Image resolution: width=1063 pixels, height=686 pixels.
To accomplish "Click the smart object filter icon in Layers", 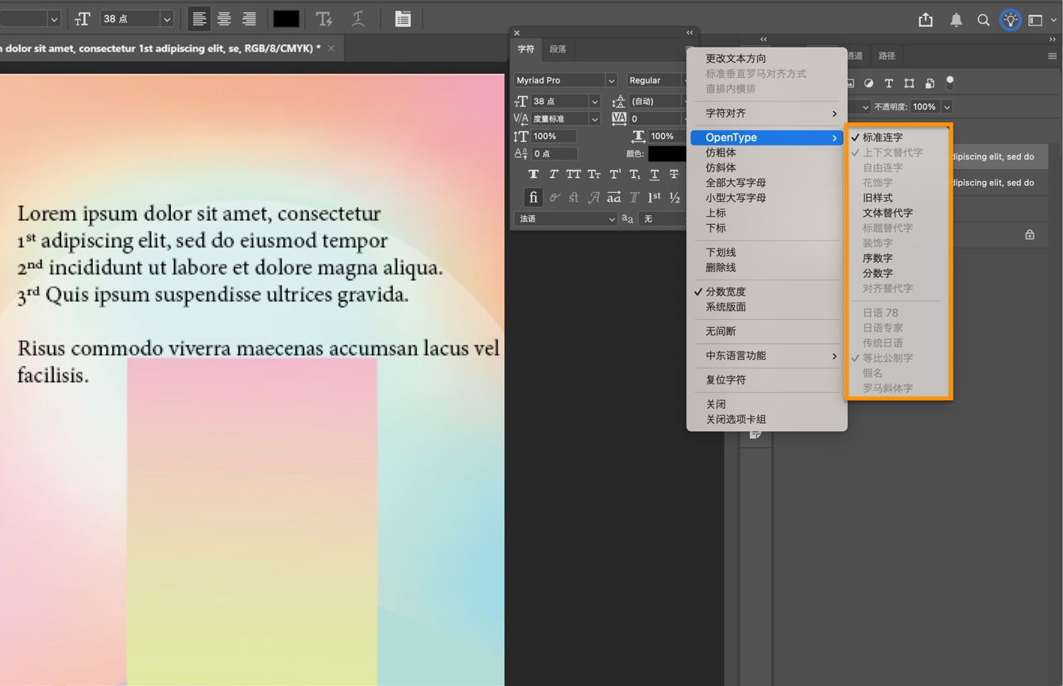I will (930, 83).
